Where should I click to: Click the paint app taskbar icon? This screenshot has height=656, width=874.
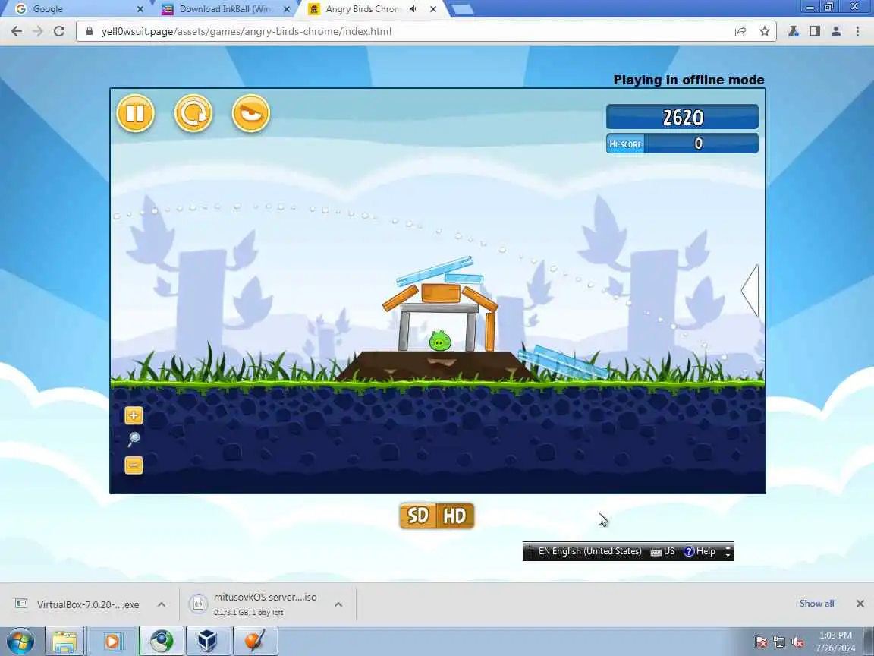click(255, 641)
